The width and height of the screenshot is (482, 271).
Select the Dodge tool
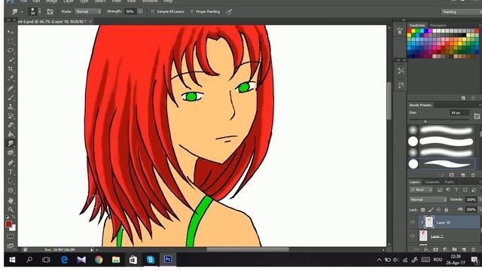click(11, 153)
